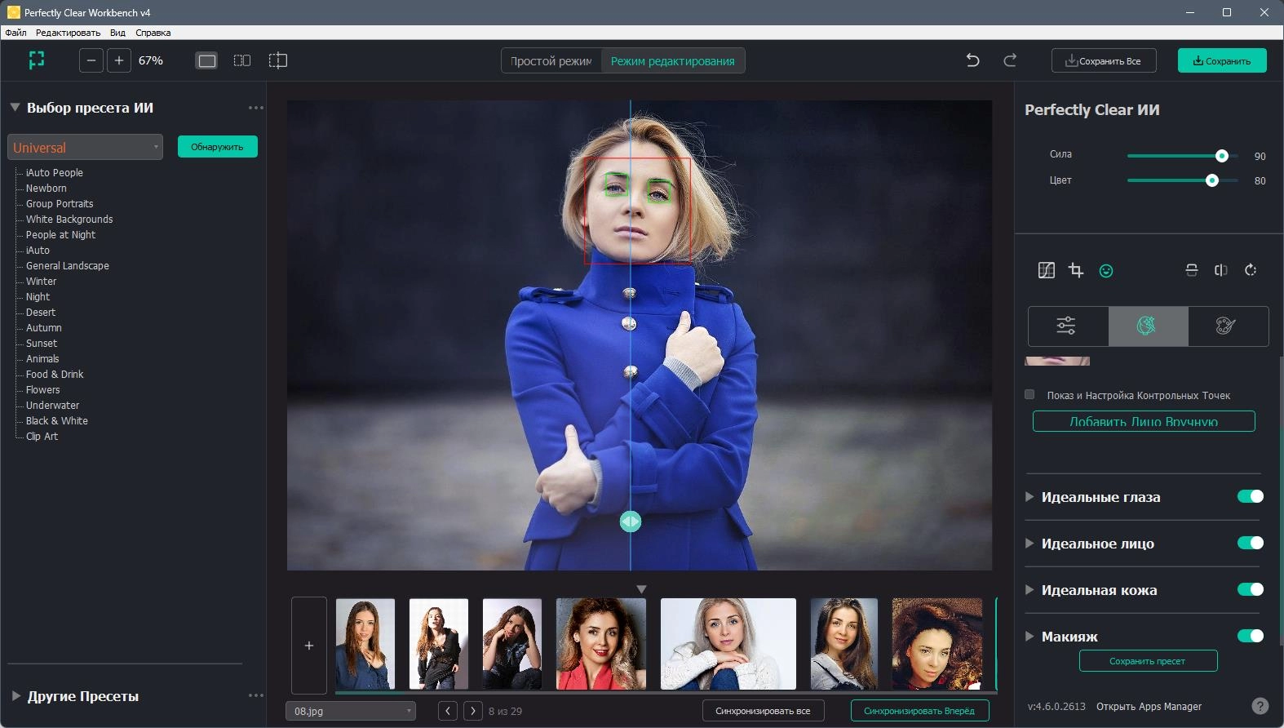Open the Universal preset dropdown
The width and height of the screenshot is (1284, 728).
pyautogui.click(x=86, y=147)
